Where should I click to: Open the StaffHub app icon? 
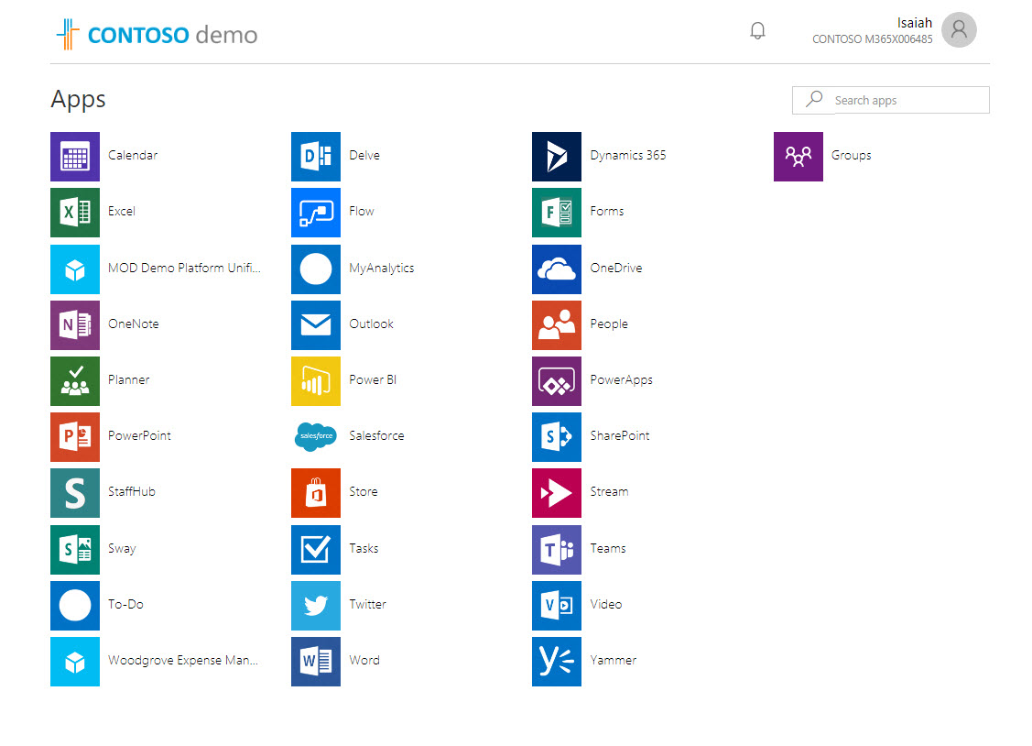pos(75,493)
